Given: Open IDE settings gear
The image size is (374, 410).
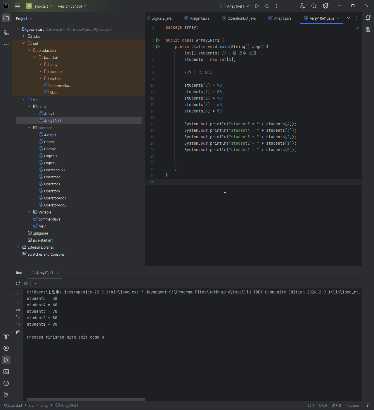Looking at the screenshot, I should (325, 6).
